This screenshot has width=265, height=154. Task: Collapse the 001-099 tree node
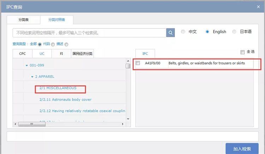click(26, 65)
